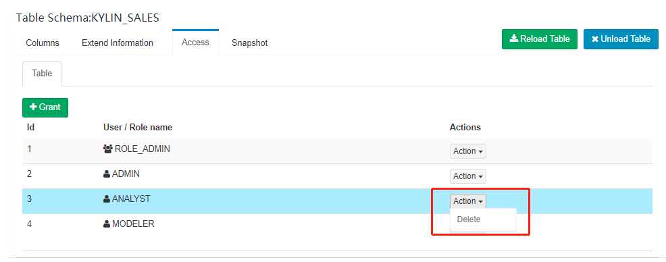Screen dimensions: 666x262
Task: Open the Extend Information tab
Action: point(118,43)
